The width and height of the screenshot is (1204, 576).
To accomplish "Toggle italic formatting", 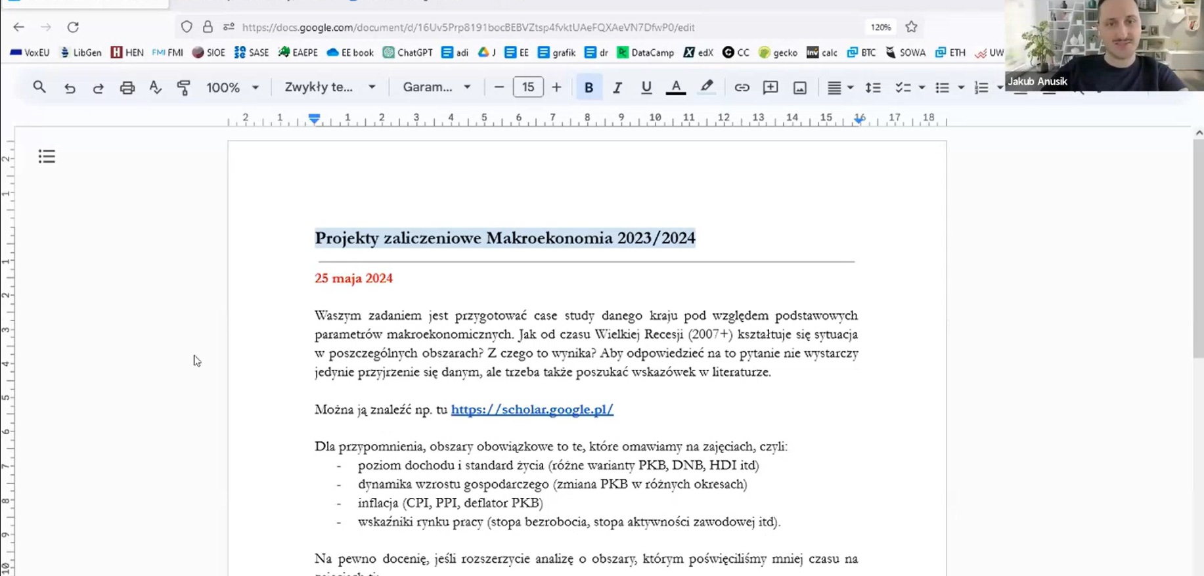I will (x=617, y=87).
